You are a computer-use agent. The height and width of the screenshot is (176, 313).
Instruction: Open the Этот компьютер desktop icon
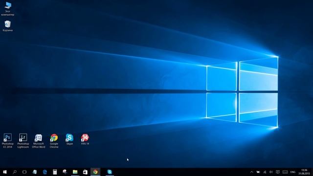[8, 9]
